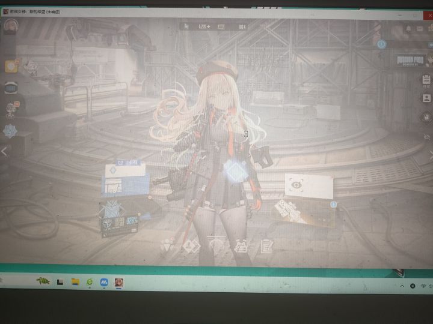This screenshot has height=324, width=433.
Task: Show hidden tray icons chevron
Action: pos(402,286)
